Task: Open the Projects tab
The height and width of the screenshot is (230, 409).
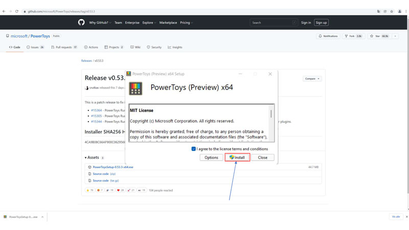Action: (x=113, y=47)
